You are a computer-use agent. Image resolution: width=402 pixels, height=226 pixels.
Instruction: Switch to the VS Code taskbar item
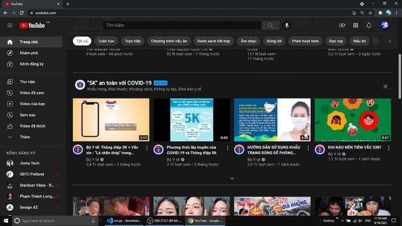pos(124,220)
